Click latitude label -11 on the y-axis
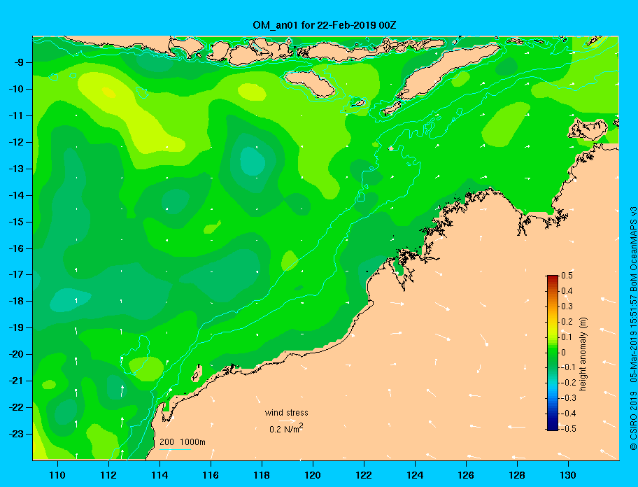This screenshot has width=638, height=487. [15, 115]
